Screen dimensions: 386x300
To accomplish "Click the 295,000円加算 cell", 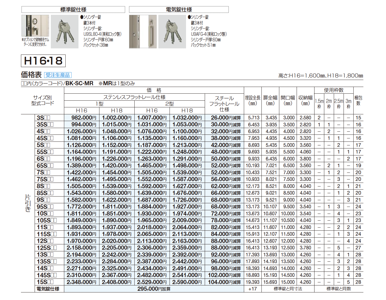I will [x=154, y=289].
